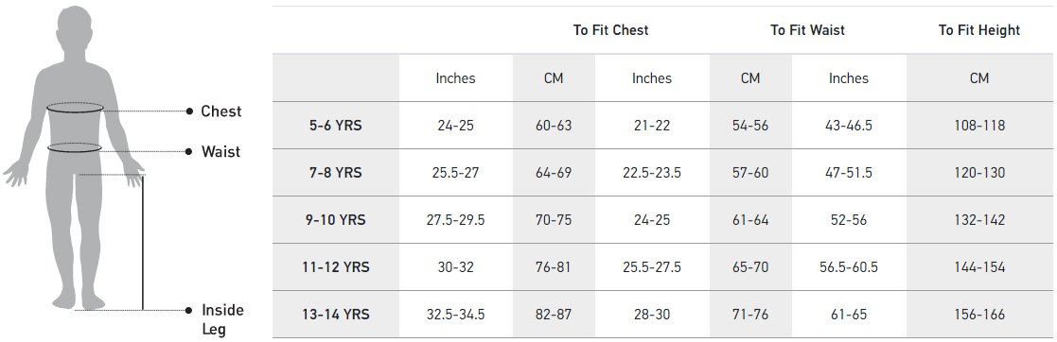Click the waist measurement ellipse on figure
This screenshot has width=1057, height=342.
click(74, 147)
